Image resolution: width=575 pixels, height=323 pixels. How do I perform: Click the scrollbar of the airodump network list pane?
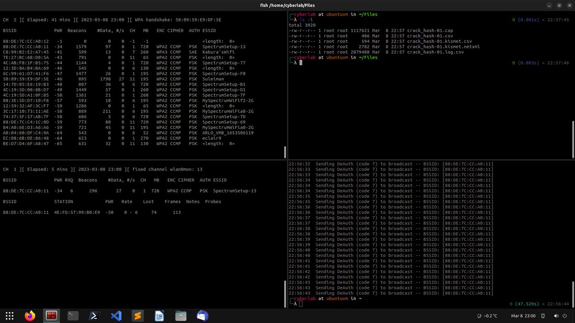tap(285, 152)
